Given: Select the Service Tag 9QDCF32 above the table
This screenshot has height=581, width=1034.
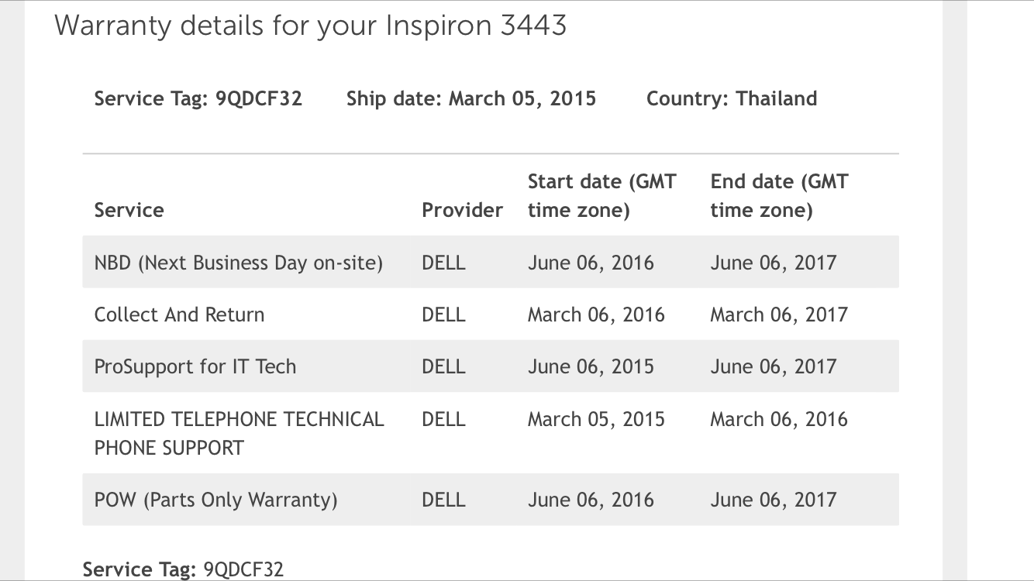Looking at the screenshot, I should point(198,99).
